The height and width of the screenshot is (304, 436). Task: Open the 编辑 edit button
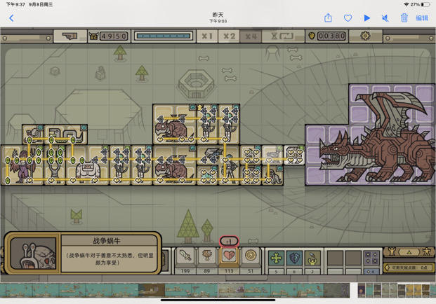[422, 18]
